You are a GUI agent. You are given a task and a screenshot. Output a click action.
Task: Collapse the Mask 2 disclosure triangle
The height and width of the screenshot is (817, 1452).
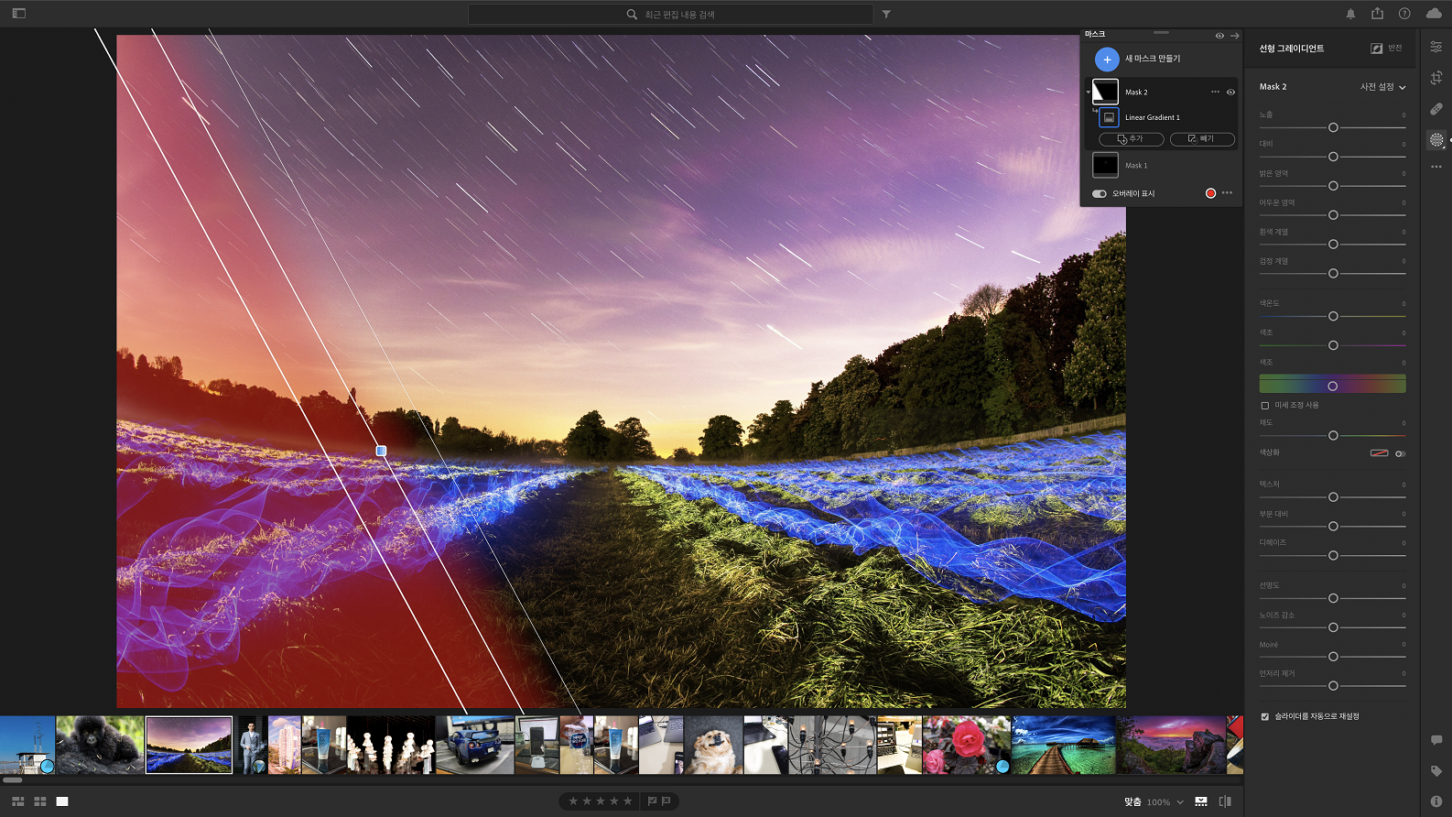[1088, 92]
